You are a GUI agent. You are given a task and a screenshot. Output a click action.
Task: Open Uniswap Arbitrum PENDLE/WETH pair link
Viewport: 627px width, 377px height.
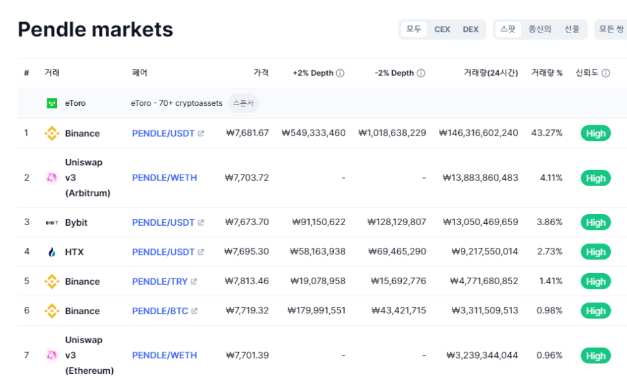point(164,178)
